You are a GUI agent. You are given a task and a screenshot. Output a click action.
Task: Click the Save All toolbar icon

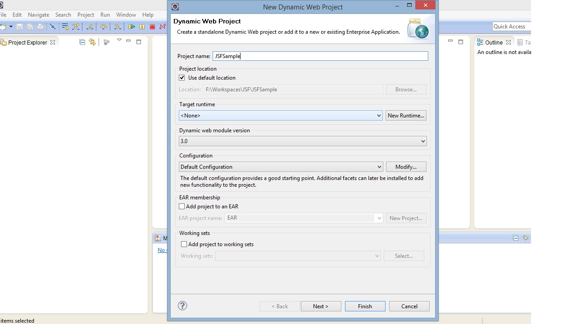(30, 27)
